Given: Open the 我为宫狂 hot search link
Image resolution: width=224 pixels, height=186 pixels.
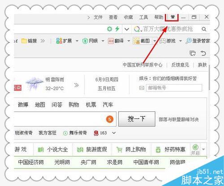Looking at the screenshot, I should [47, 133].
